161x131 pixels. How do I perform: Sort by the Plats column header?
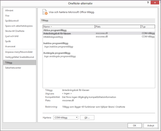pyautogui.click(x=118, y=27)
